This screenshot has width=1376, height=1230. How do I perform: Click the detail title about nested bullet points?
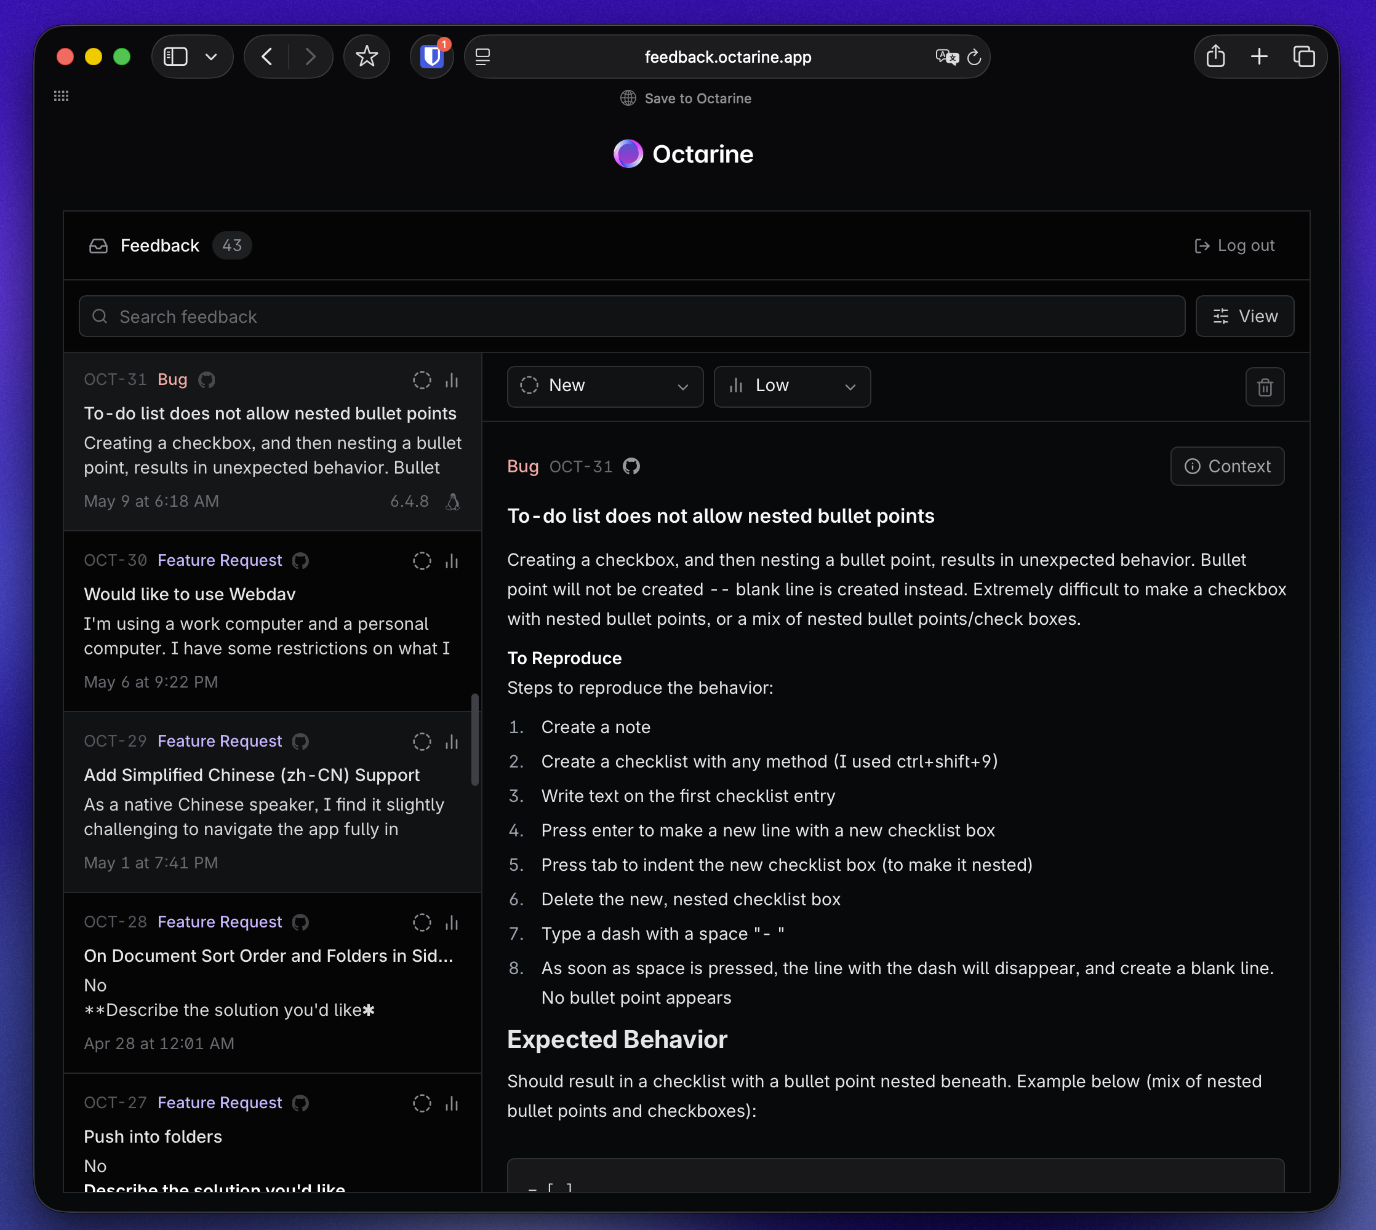(x=721, y=517)
